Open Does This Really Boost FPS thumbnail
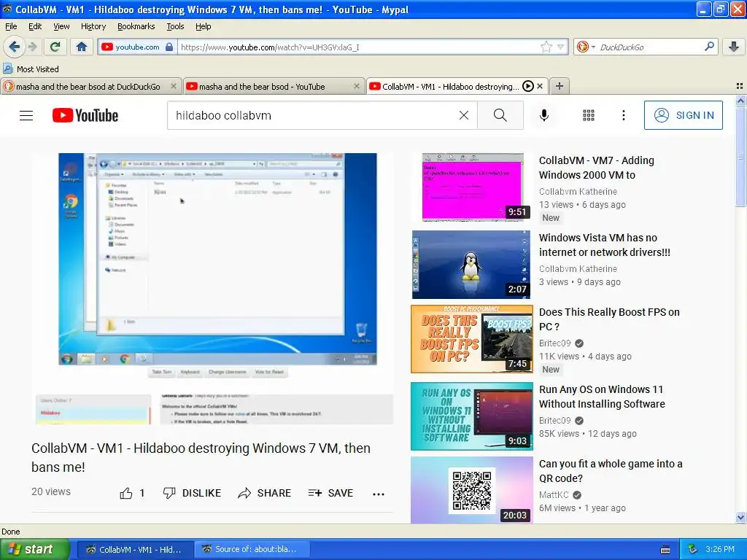This screenshot has height=560, width=747. tap(472, 339)
